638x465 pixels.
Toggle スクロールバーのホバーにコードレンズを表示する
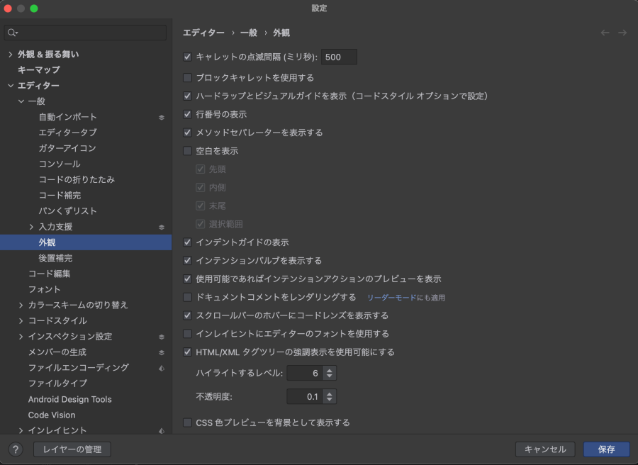click(188, 315)
